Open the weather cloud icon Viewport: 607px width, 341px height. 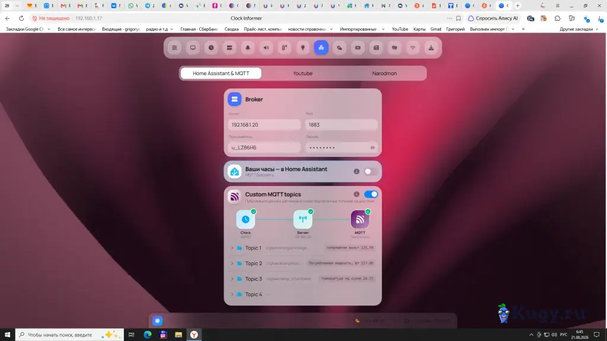pos(340,47)
